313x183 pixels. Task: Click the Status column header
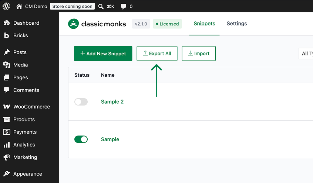click(x=82, y=75)
